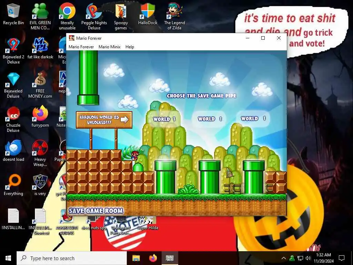Screen dimensions: 353x265
Task: Open the network status tray icon
Action: (x=300, y=258)
